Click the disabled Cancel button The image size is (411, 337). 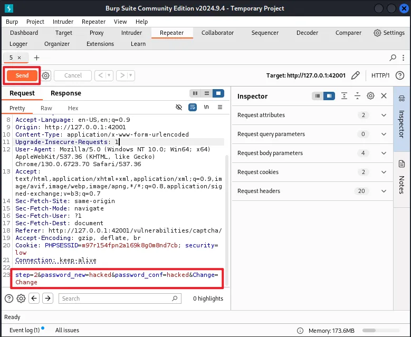coord(73,75)
